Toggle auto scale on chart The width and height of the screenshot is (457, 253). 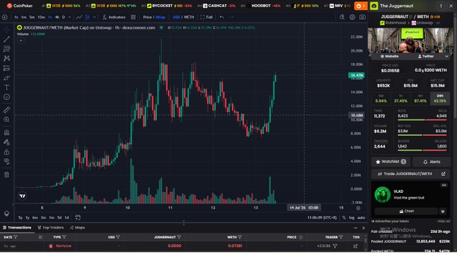click(361, 217)
